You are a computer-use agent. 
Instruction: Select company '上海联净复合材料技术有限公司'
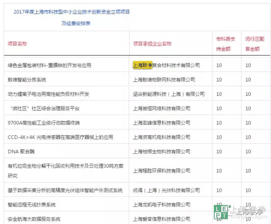click(x=166, y=65)
